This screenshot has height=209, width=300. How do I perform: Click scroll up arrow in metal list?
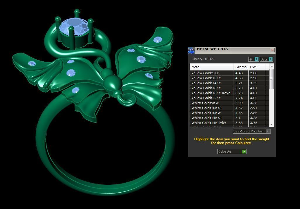point(272,66)
